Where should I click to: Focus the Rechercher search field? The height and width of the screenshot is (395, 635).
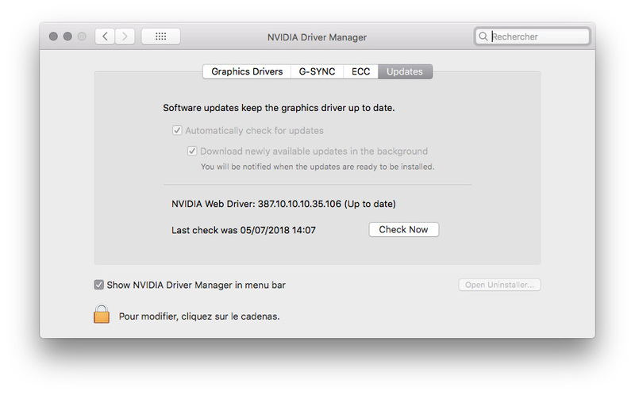[532, 36]
